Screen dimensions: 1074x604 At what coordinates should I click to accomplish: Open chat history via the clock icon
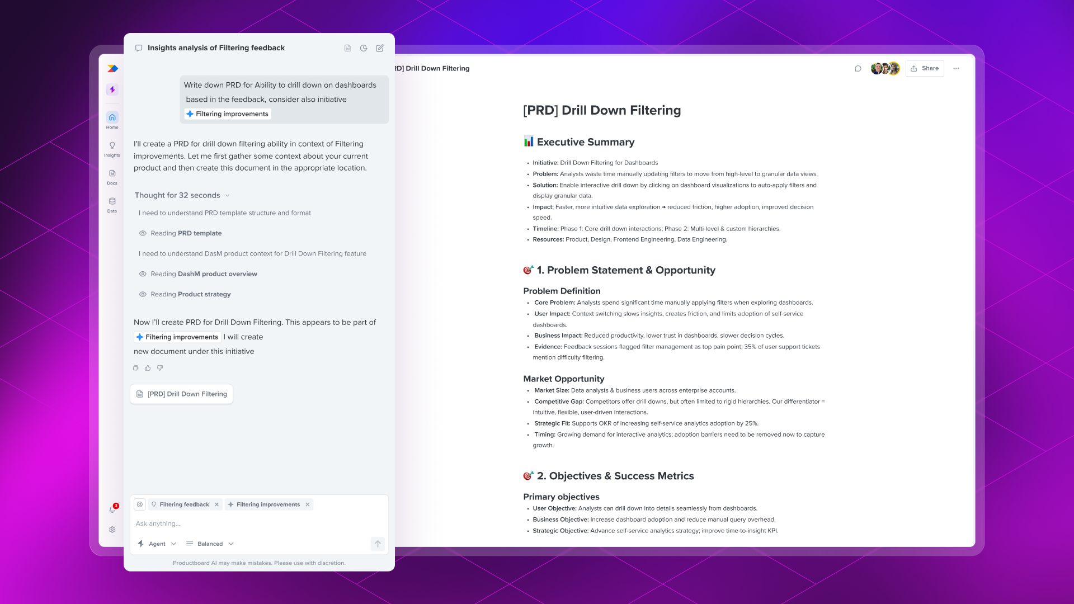(x=364, y=48)
